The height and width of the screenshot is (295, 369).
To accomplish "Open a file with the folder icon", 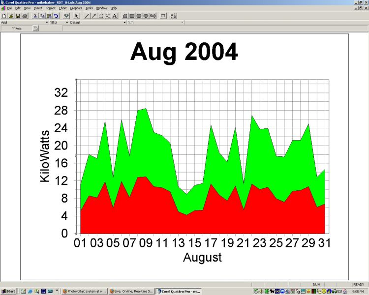I will pyautogui.click(x=11, y=16).
